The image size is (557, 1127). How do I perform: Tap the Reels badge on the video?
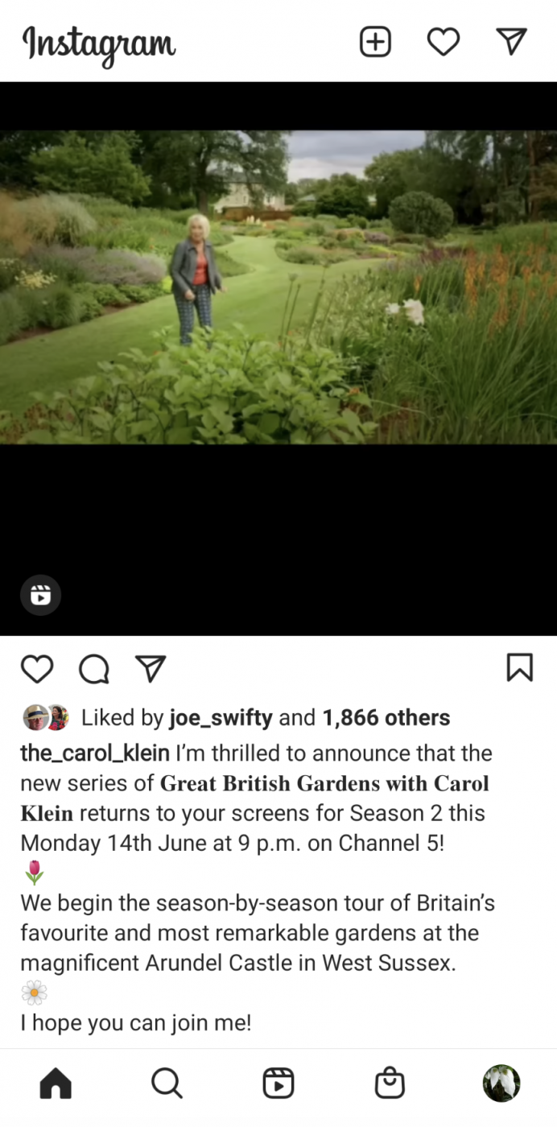click(x=40, y=596)
